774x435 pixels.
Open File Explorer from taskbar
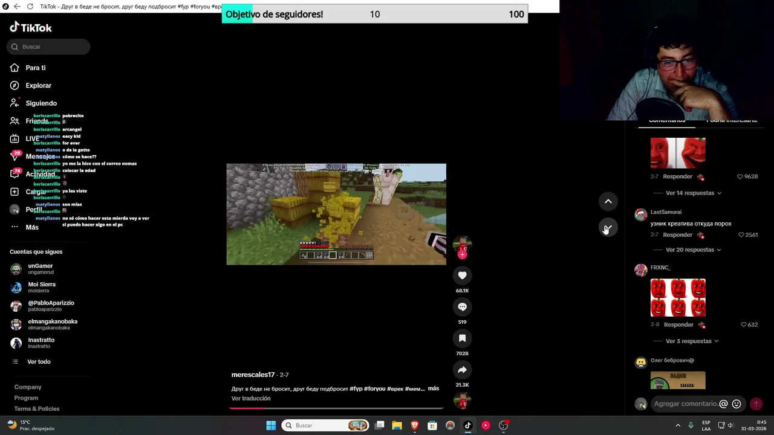pyautogui.click(x=397, y=425)
